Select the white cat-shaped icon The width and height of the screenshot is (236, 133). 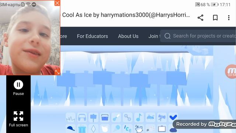click(105, 129)
